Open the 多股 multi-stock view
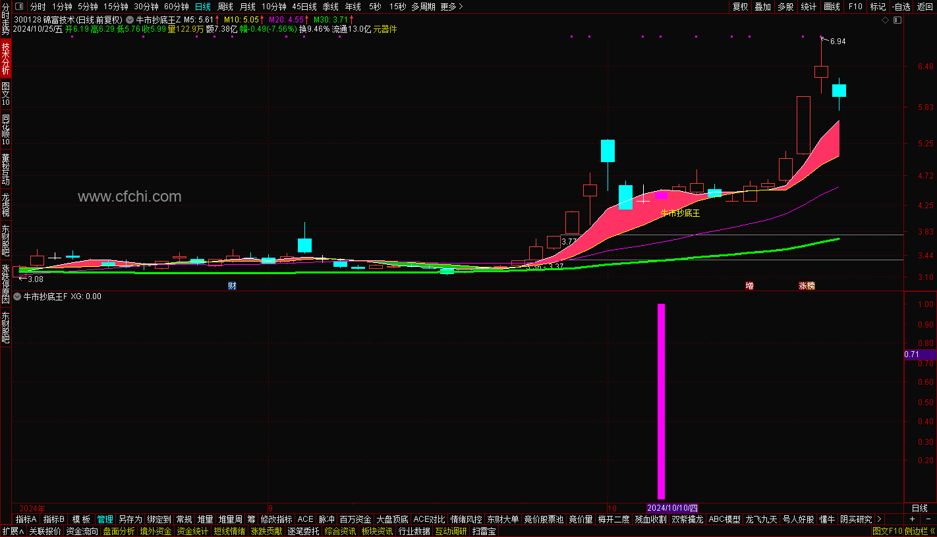Viewport: 937px width, 537px height. 785,7
